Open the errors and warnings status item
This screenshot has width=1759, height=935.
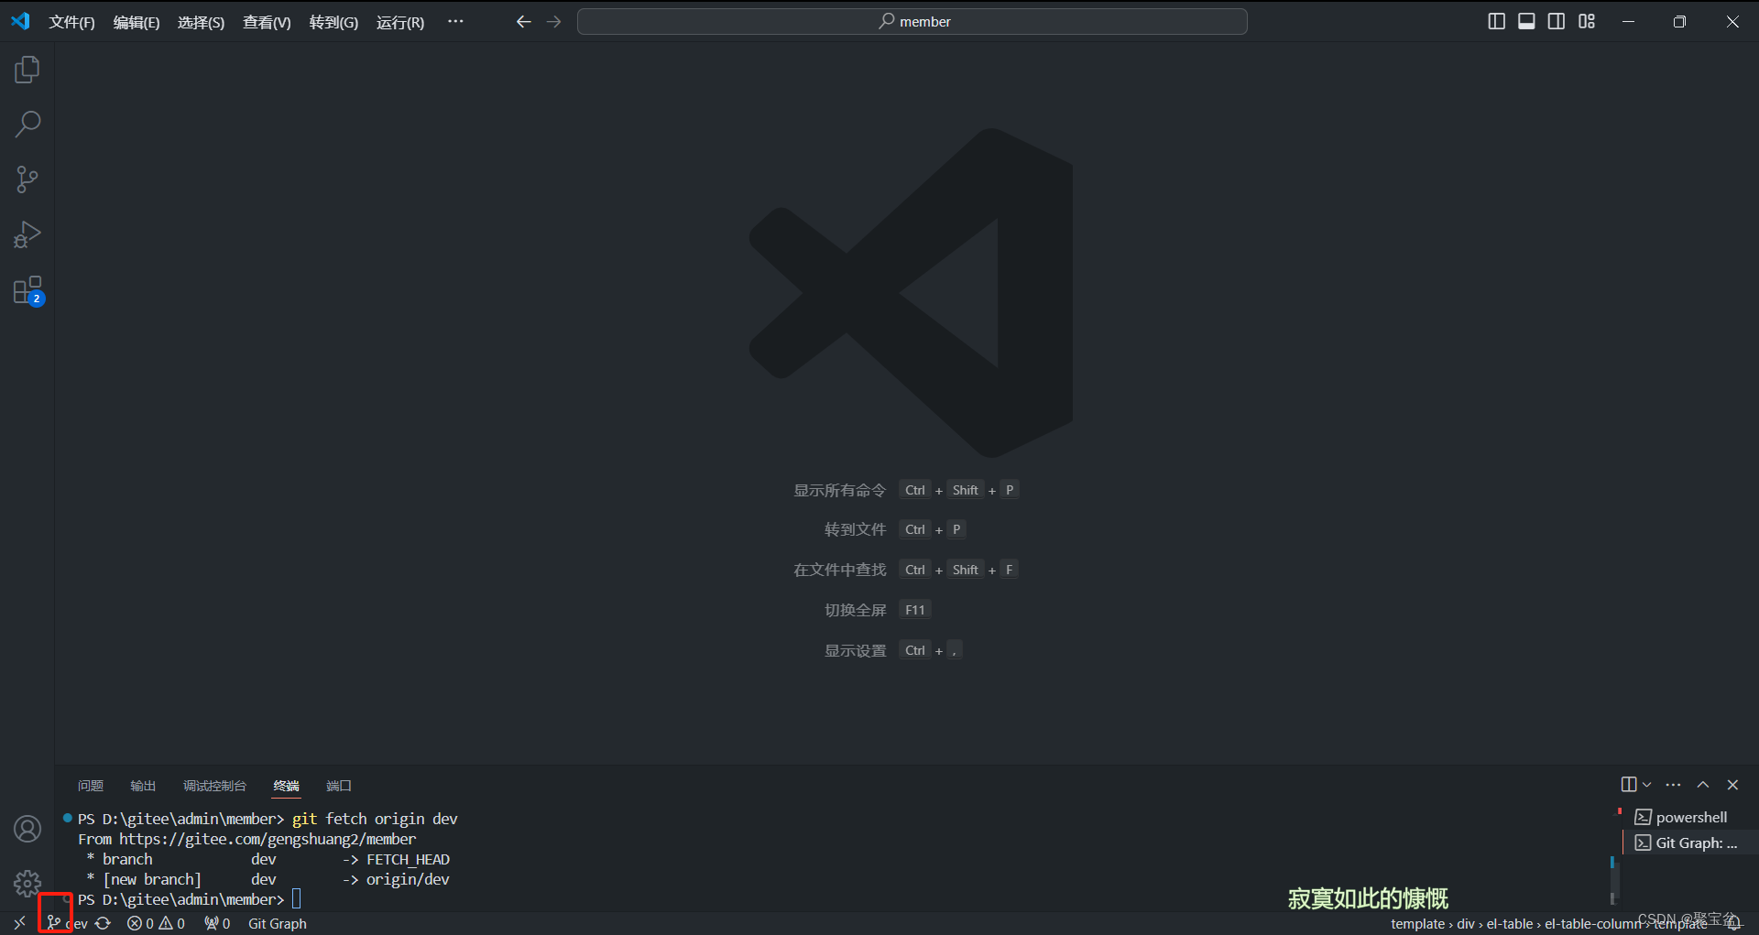(x=156, y=923)
